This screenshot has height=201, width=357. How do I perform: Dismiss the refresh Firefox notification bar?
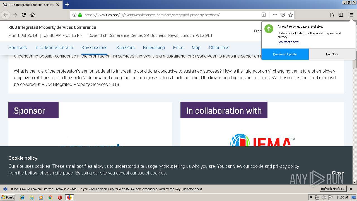351,189
